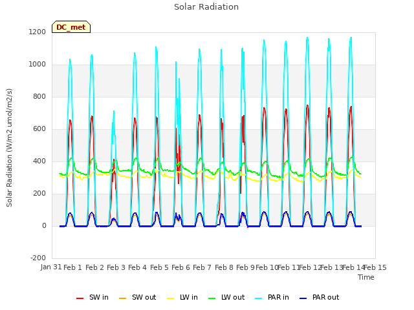
Task: Click the Feb 9 x-axis tick label
Action: click(245, 267)
